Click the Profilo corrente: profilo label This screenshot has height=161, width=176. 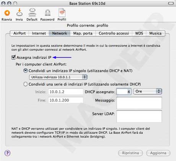tap(88, 25)
